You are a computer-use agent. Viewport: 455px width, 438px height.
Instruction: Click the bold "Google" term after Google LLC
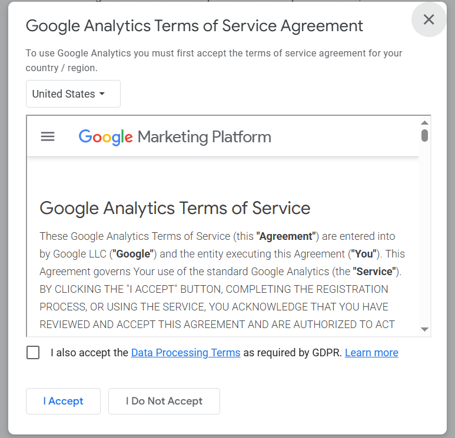134,254
